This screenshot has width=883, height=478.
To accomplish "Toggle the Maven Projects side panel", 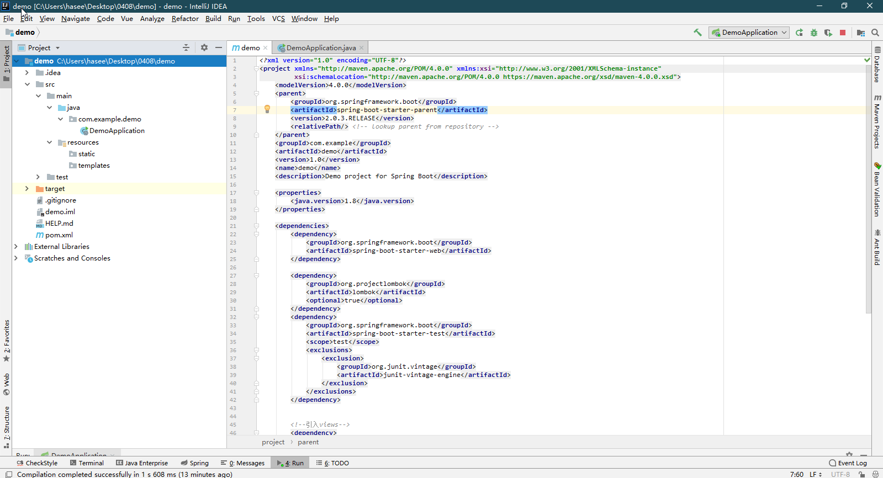I will pyautogui.click(x=877, y=121).
